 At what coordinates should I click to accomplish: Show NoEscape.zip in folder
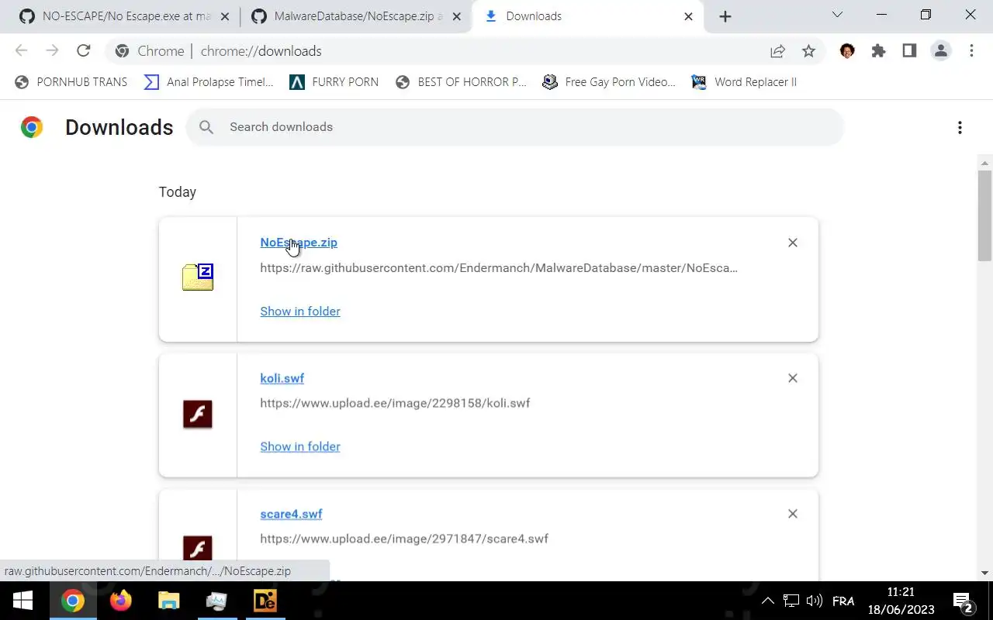(x=300, y=312)
